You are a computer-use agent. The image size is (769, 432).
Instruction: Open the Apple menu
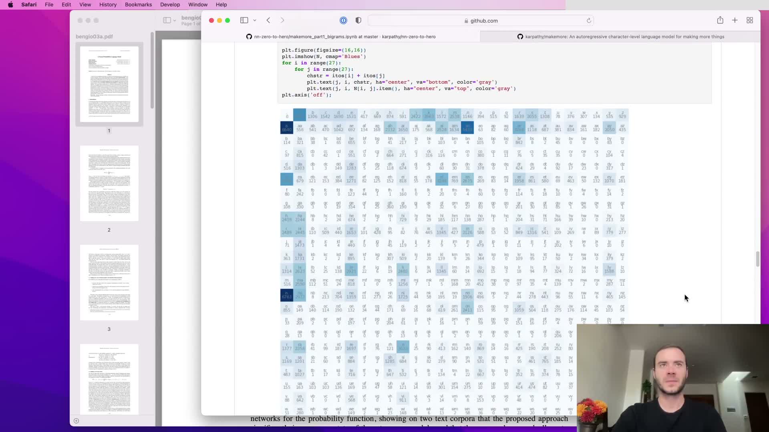tap(10, 4)
